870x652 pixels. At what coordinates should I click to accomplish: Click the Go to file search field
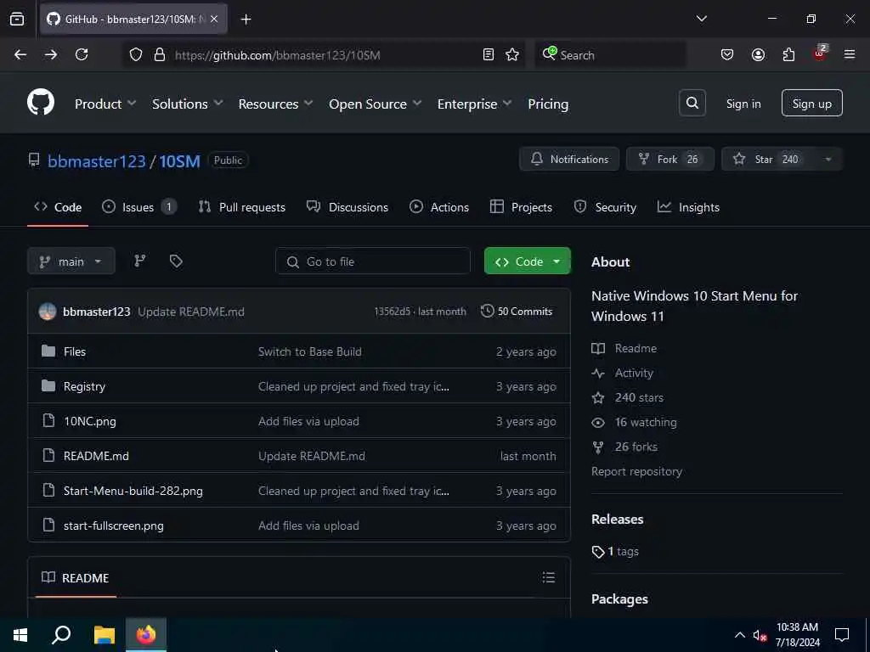[x=373, y=261]
